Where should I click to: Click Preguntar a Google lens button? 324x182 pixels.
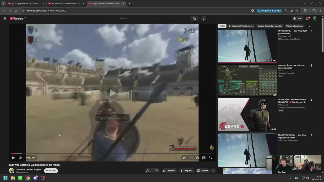pyautogui.click(x=269, y=11)
